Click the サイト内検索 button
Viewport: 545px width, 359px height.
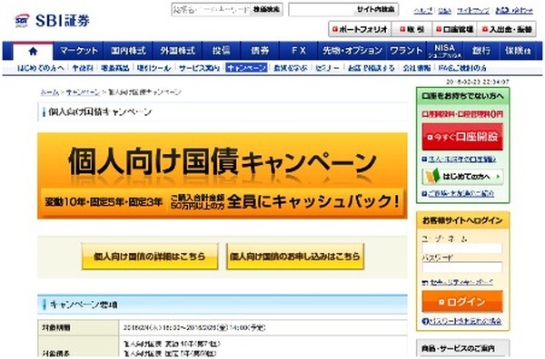(x=375, y=9)
